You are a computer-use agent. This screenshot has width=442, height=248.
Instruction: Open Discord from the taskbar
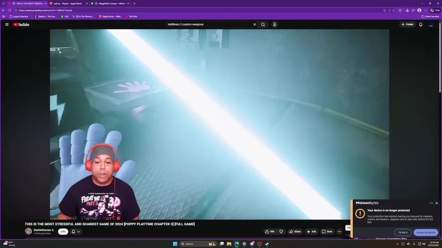pyautogui.click(x=252, y=244)
